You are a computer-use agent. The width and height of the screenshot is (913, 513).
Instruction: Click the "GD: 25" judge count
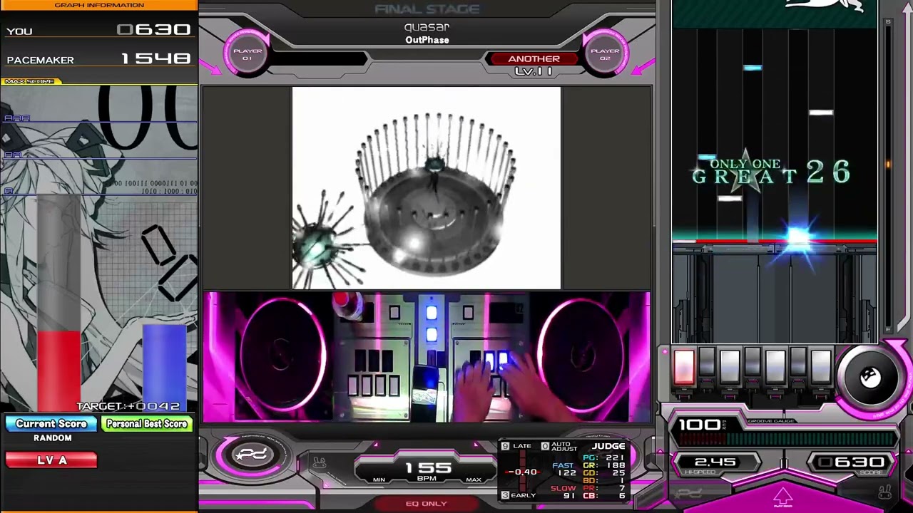[603, 473]
